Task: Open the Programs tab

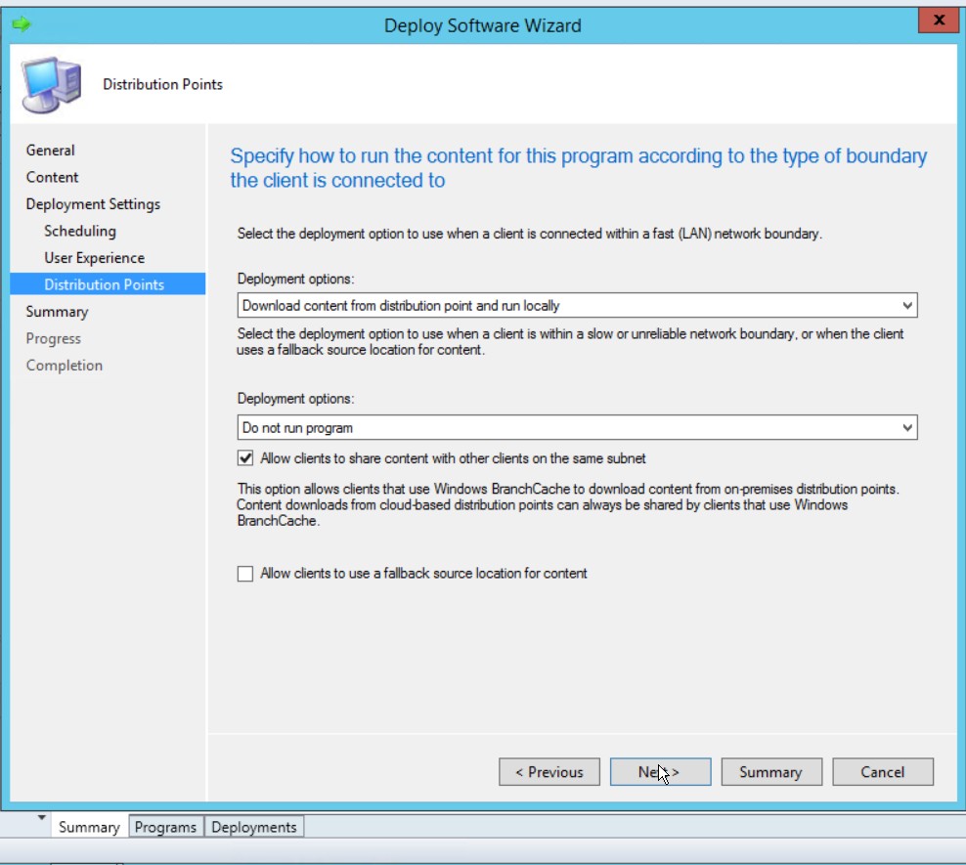Action: coord(165,827)
